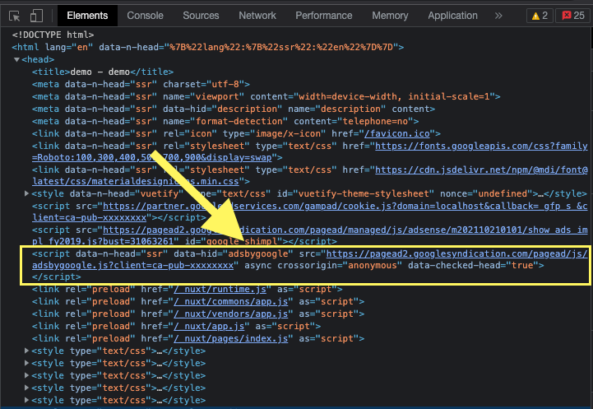Open the warnings counter showing 2

coord(540,16)
